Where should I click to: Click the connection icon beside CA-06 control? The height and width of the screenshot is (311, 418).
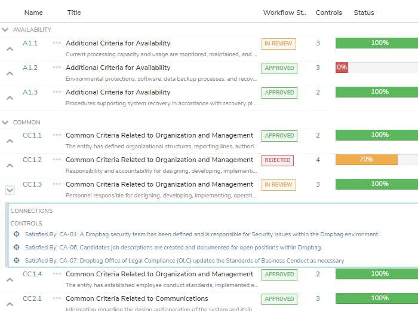pos(17,248)
